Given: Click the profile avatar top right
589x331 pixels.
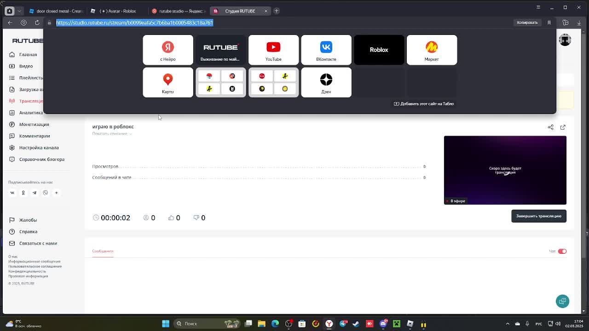Looking at the screenshot, I should (565, 40).
